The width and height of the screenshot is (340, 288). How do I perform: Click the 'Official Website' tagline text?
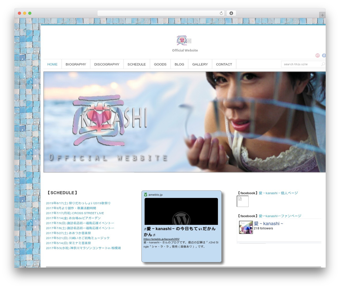point(185,50)
